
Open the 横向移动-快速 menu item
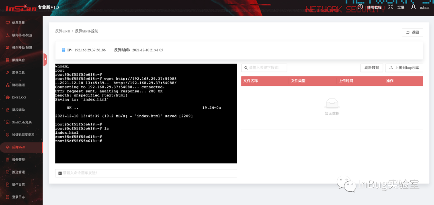coord(21,35)
